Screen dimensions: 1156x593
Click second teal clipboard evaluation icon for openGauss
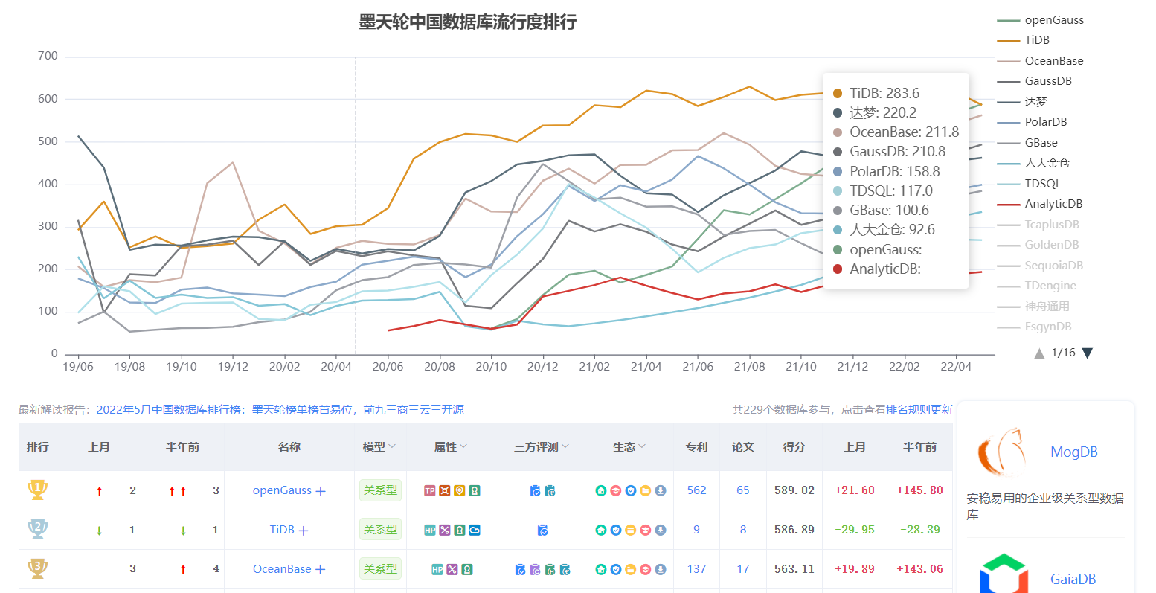[x=550, y=490]
